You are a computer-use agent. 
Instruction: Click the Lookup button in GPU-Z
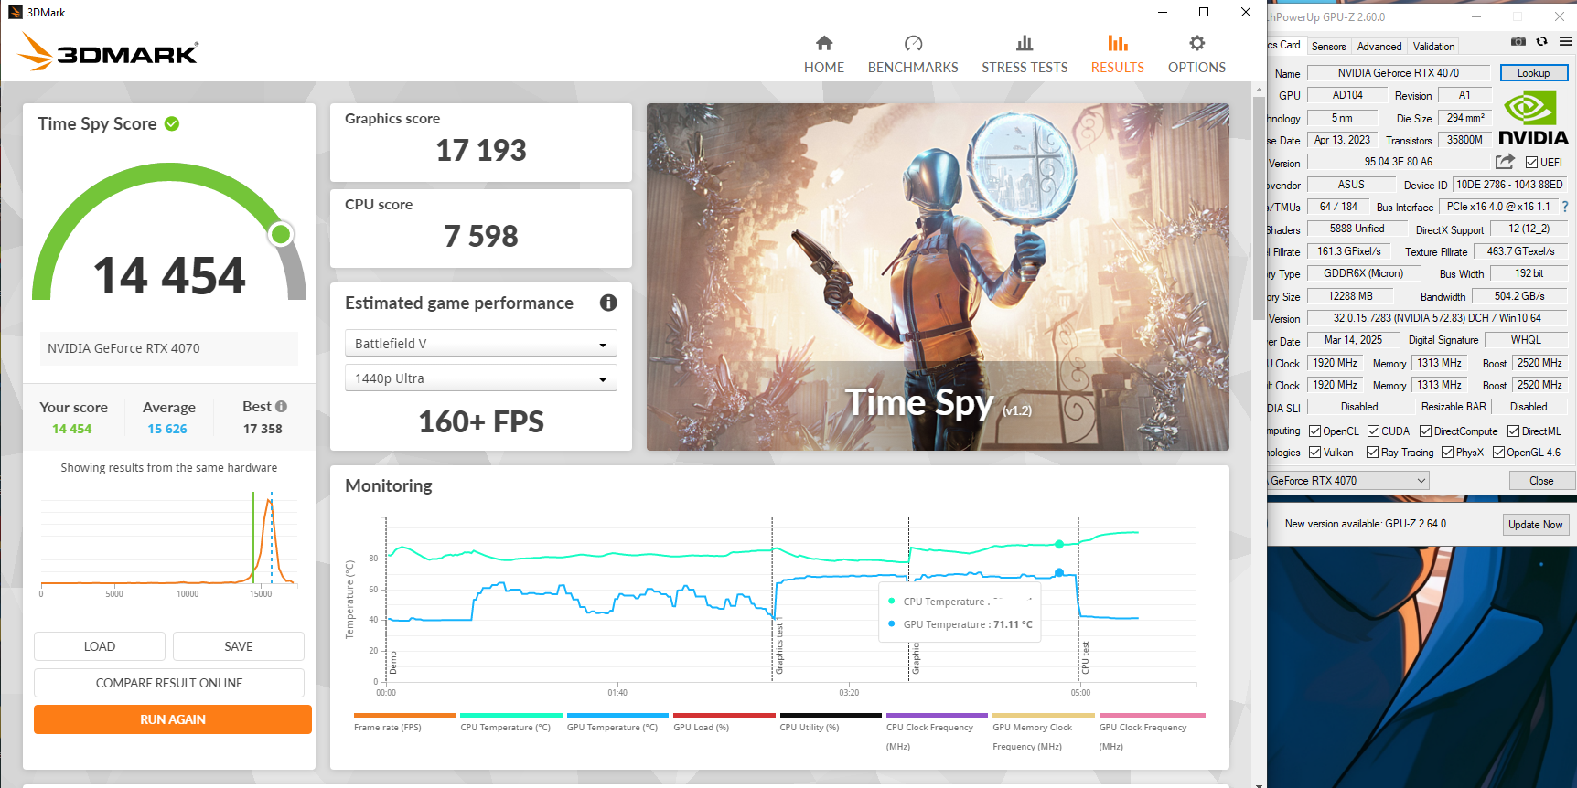1533,73
